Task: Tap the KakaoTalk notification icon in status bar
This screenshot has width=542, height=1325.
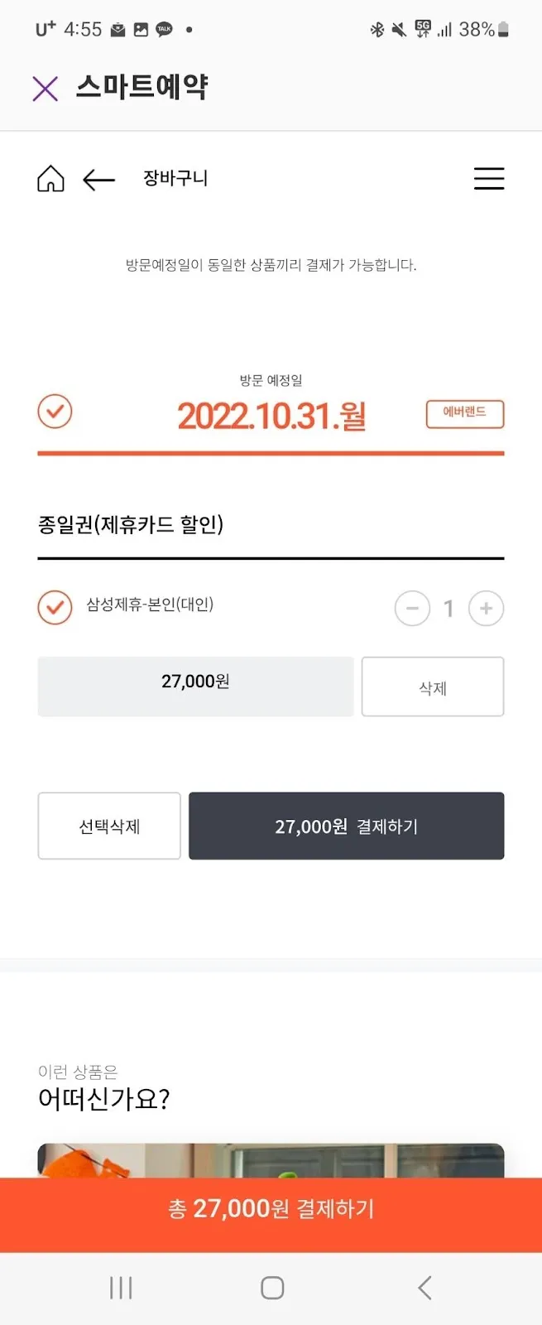Action: pyautogui.click(x=165, y=29)
